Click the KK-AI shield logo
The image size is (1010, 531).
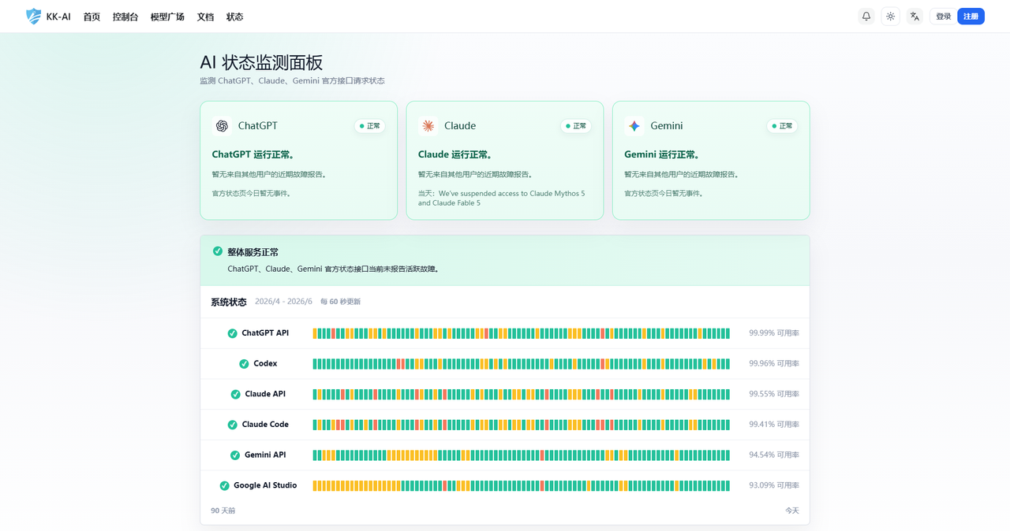tap(33, 16)
